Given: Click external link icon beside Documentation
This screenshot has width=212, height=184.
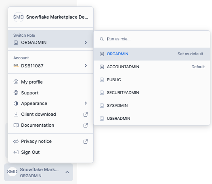Looking at the screenshot, I should pos(86,125).
